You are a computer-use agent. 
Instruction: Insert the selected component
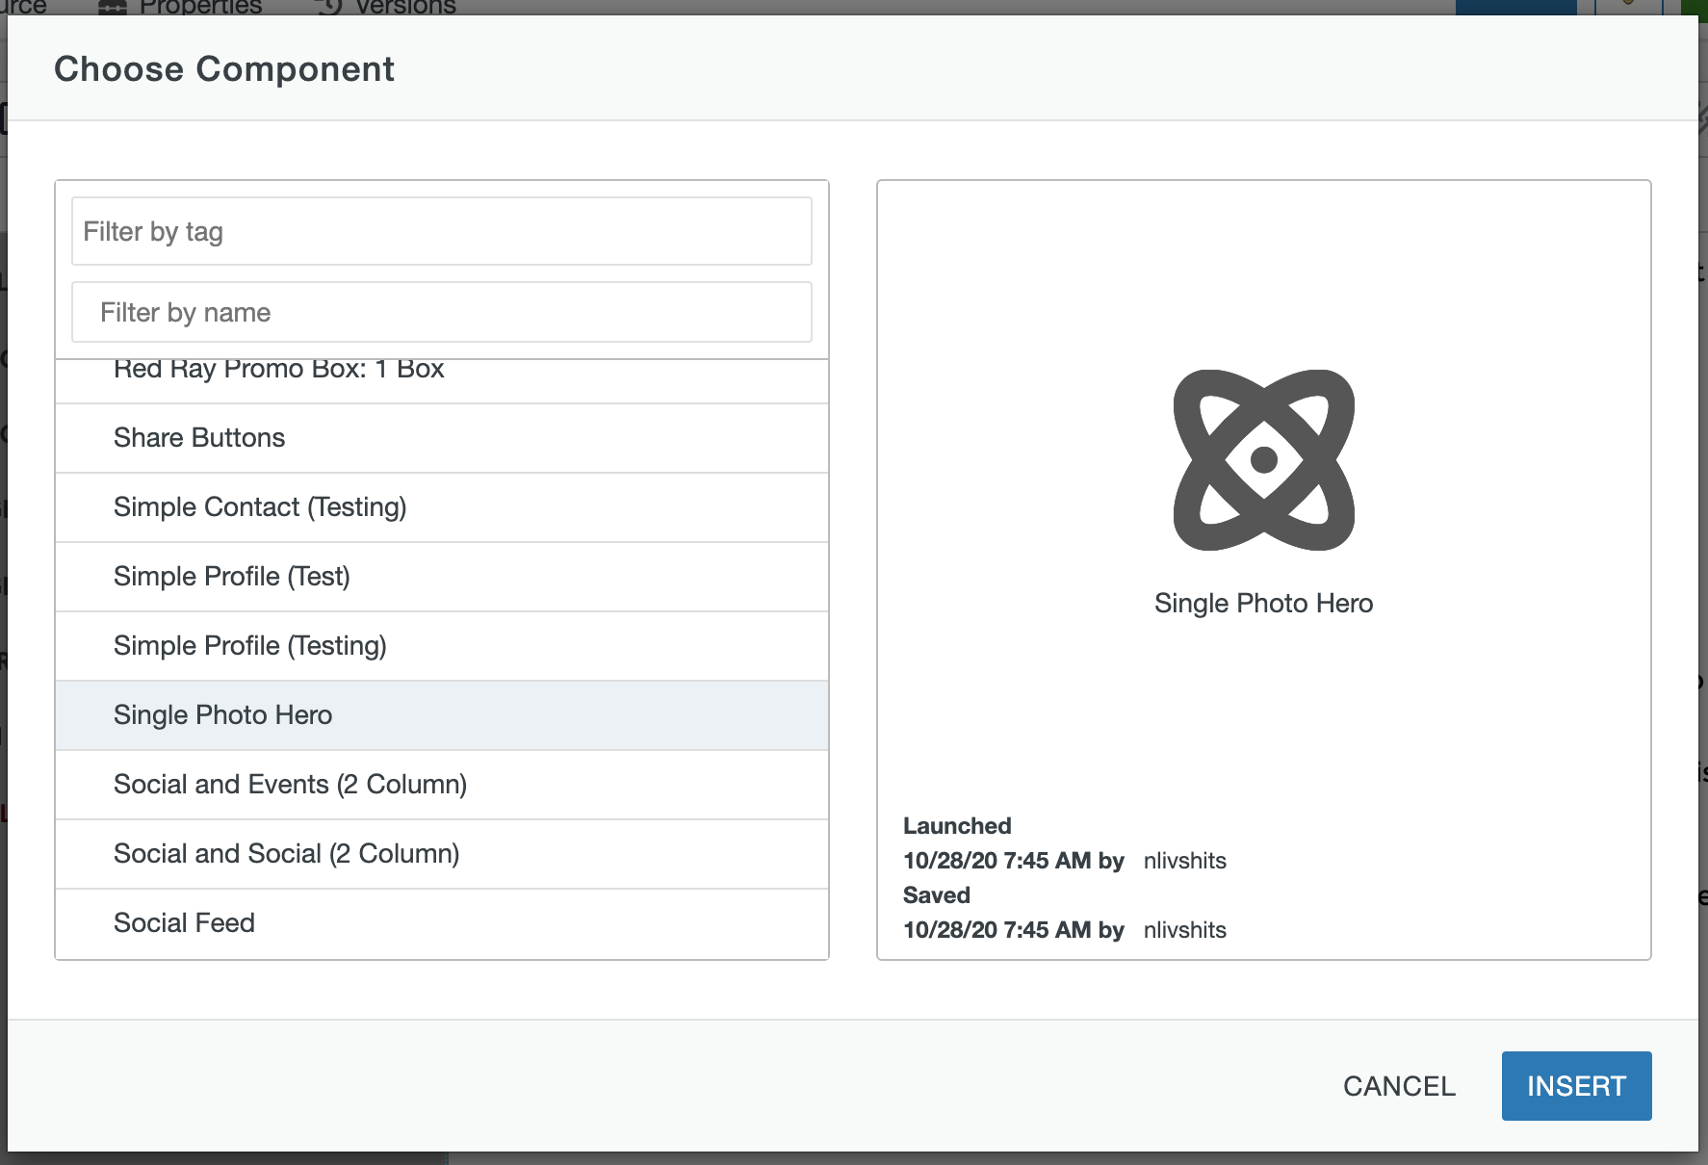click(1576, 1086)
